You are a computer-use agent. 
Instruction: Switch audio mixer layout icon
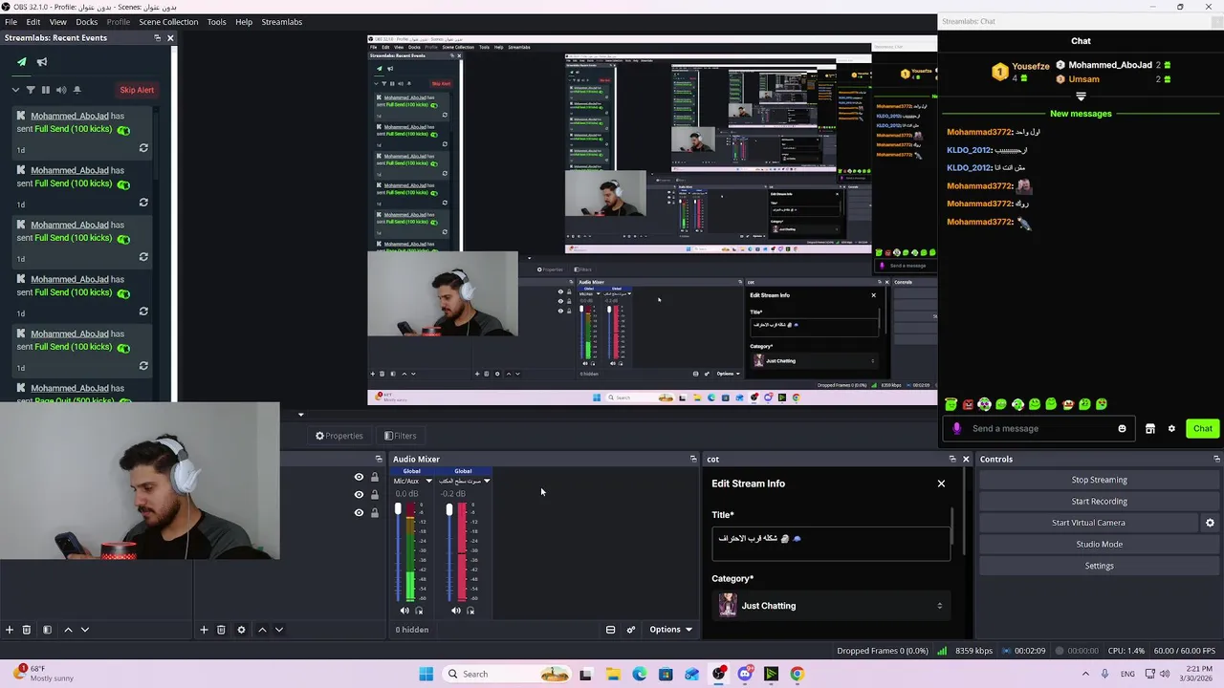(610, 630)
